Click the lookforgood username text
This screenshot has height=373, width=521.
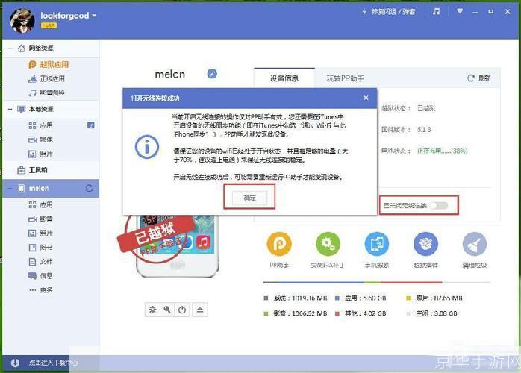click(65, 16)
